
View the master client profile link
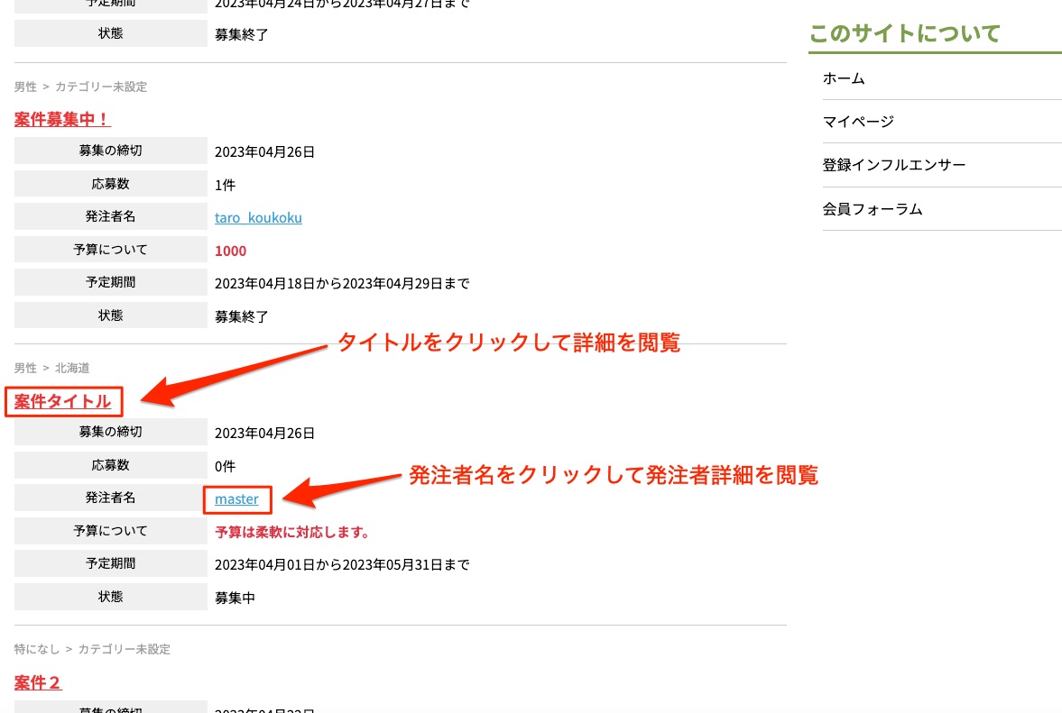[x=236, y=498]
